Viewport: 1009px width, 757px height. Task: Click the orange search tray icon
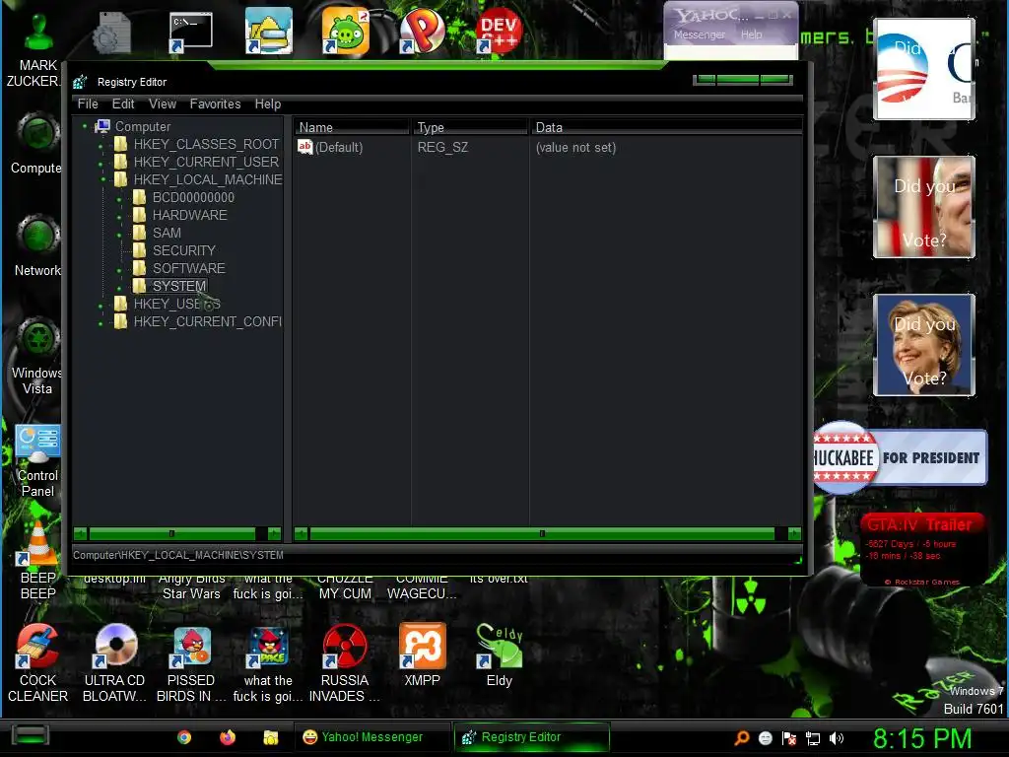point(742,738)
